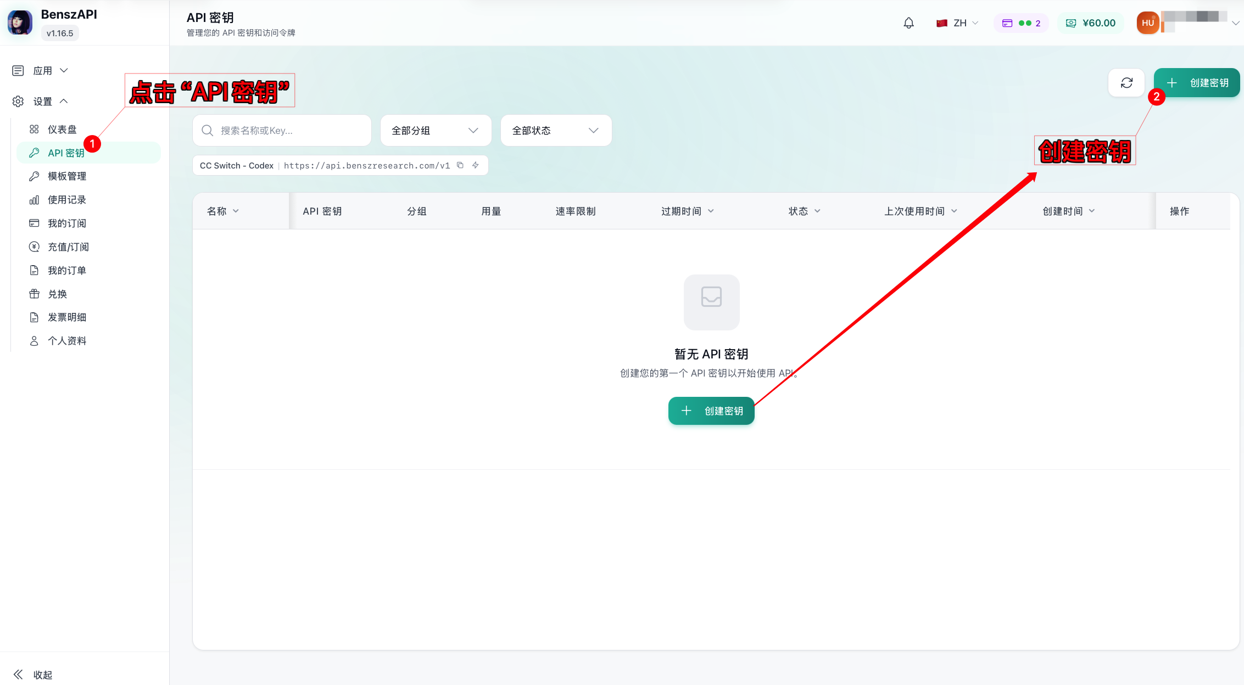
Task: Click the search magnifier icon
Action: coord(208,131)
